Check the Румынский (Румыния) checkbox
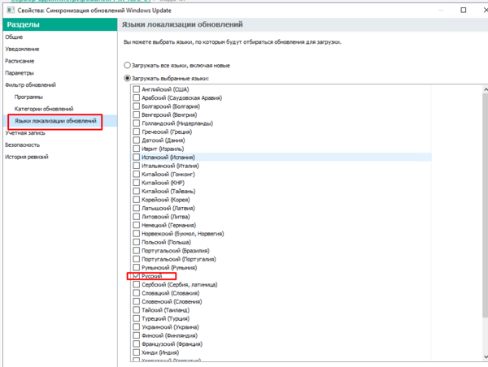 pos(137,268)
